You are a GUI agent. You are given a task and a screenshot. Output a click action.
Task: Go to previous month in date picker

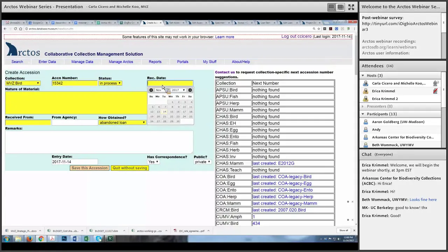click(151, 90)
